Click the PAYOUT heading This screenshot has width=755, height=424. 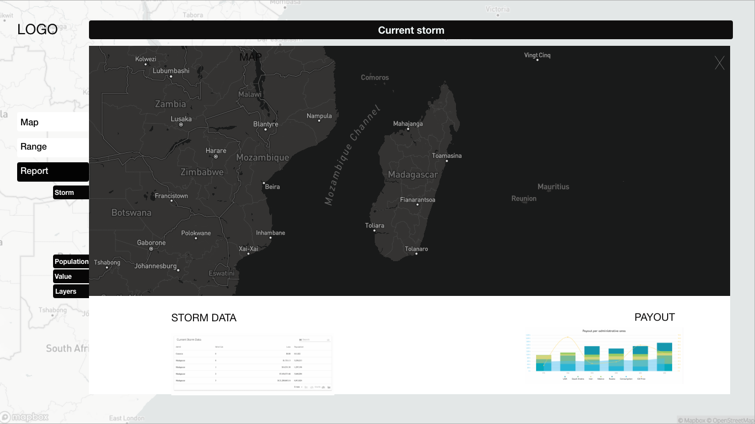pyautogui.click(x=654, y=317)
